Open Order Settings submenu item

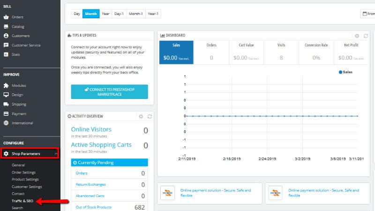(24, 172)
